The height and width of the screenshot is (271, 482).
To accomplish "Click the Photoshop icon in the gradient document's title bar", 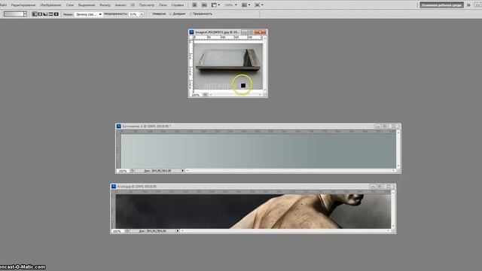I will [119, 126].
